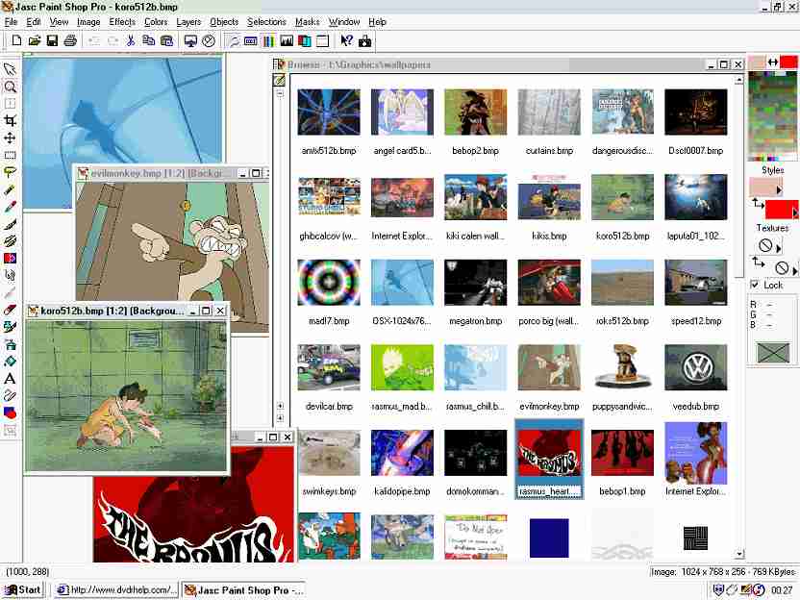Swap the foreground and background styles
Image resolution: width=800 pixels, height=600 pixels.
click(758, 204)
